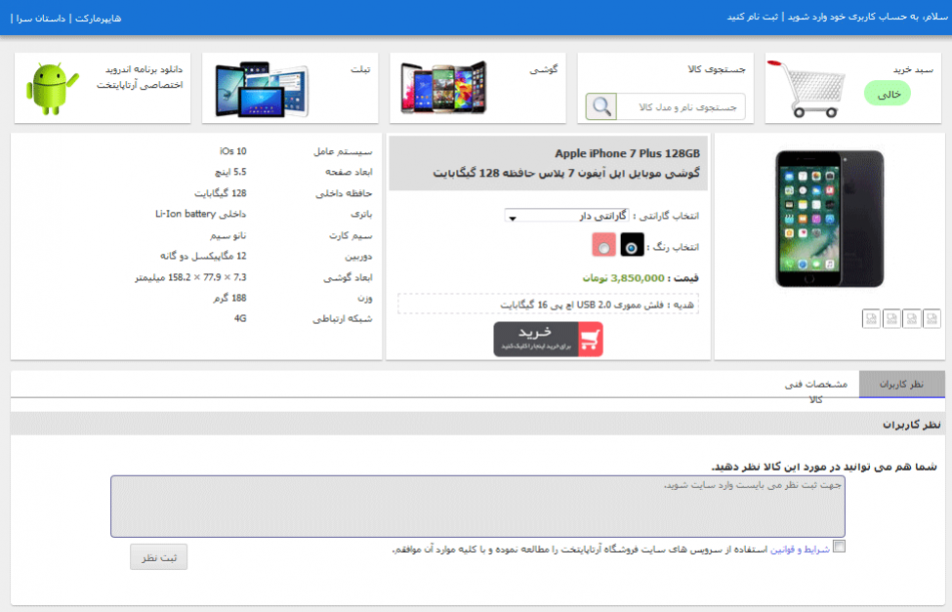Click the Android app download text

point(140,77)
